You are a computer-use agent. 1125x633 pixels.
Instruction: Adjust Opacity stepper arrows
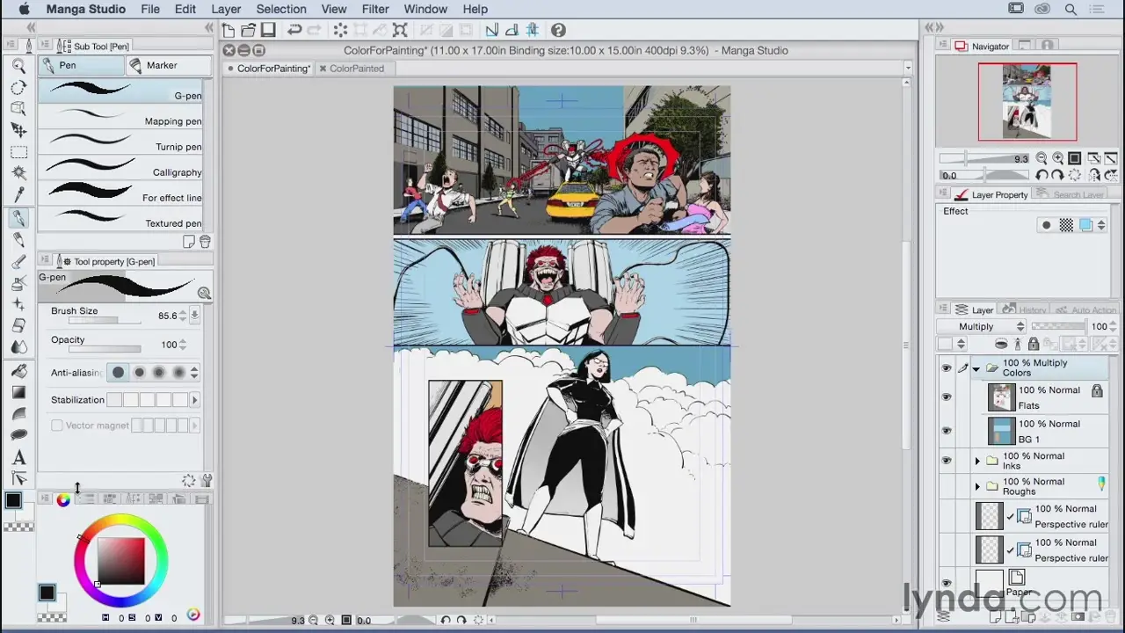pyautogui.click(x=183, y=345)
